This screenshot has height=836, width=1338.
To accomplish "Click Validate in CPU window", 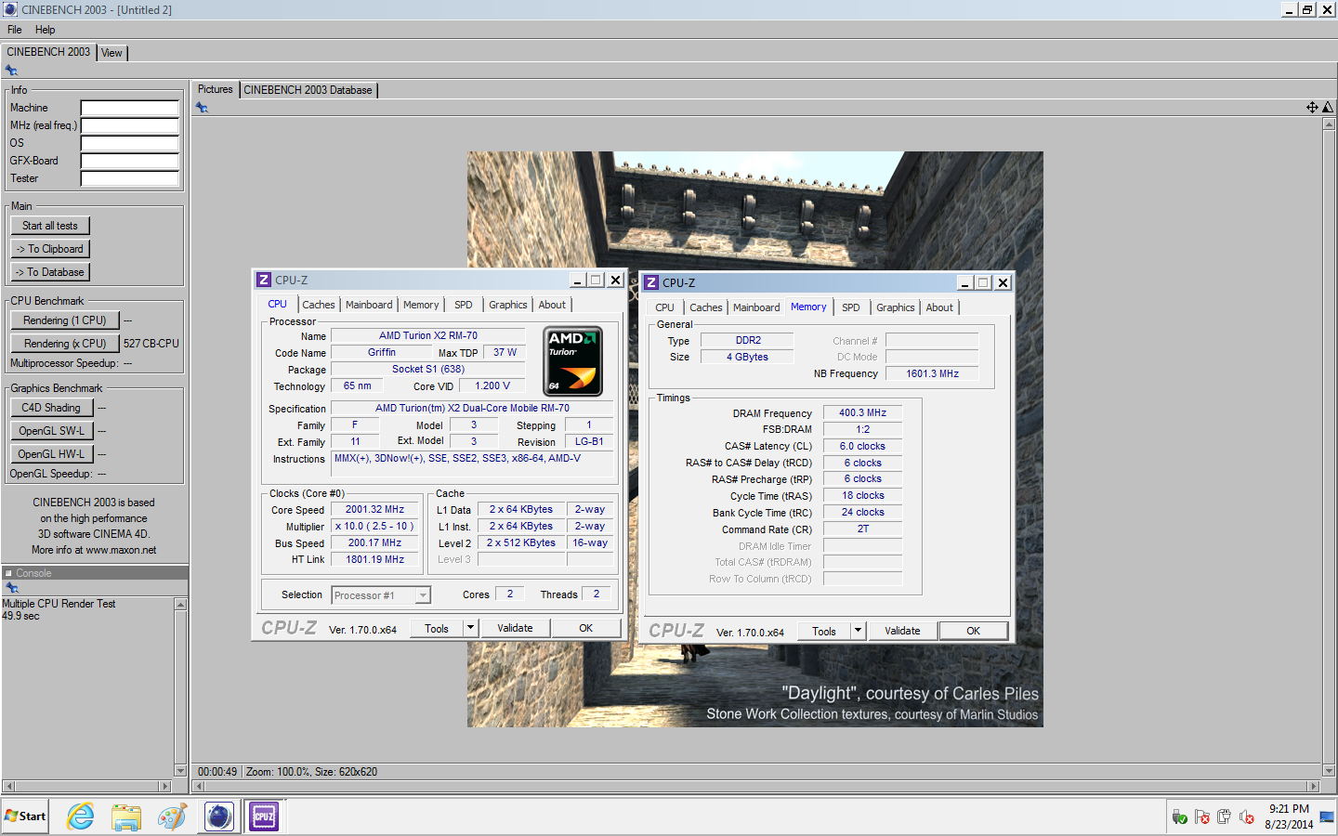I will (515, 628).
